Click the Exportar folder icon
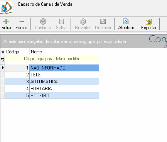 [149, 21]
